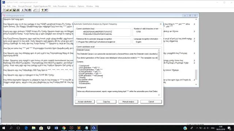The height and width of the screenshot is (131, 234).
Task: Click the Save diskette toolbar icon
Action: coord(14,10)
